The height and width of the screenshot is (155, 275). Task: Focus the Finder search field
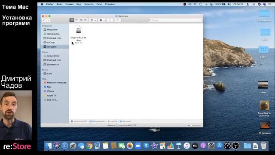(x=175, y=20)
